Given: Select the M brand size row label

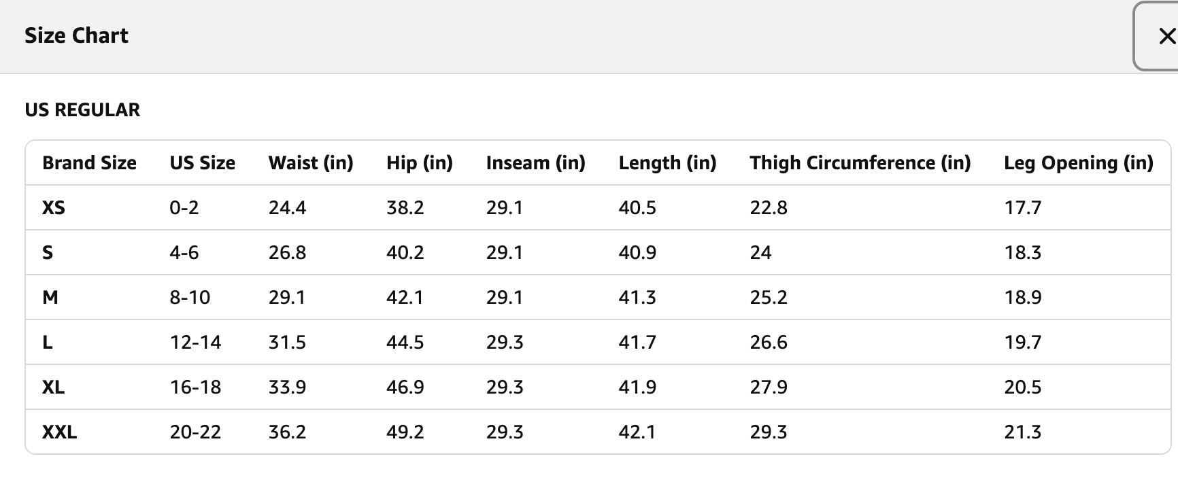Looking at the screenshot, I should (50, 298).
